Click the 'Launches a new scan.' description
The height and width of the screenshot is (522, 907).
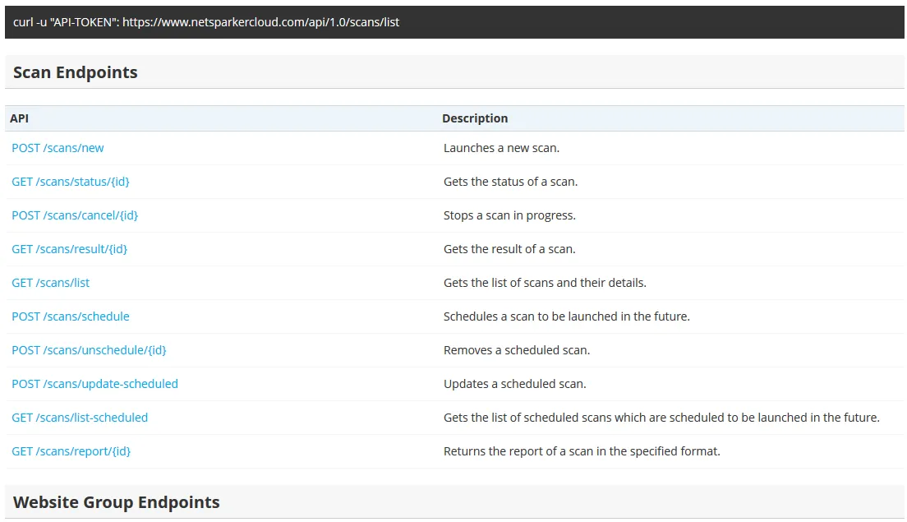click(501, 148)
